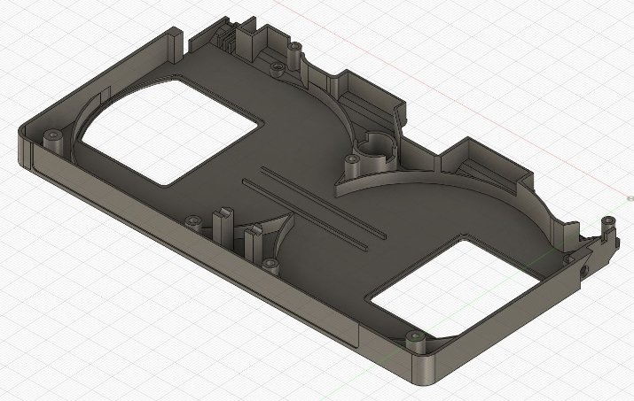Viewport: 634px width, 401px height.
Task: Select the curved arc wall above left cutout
Action: tap(124, 96)
